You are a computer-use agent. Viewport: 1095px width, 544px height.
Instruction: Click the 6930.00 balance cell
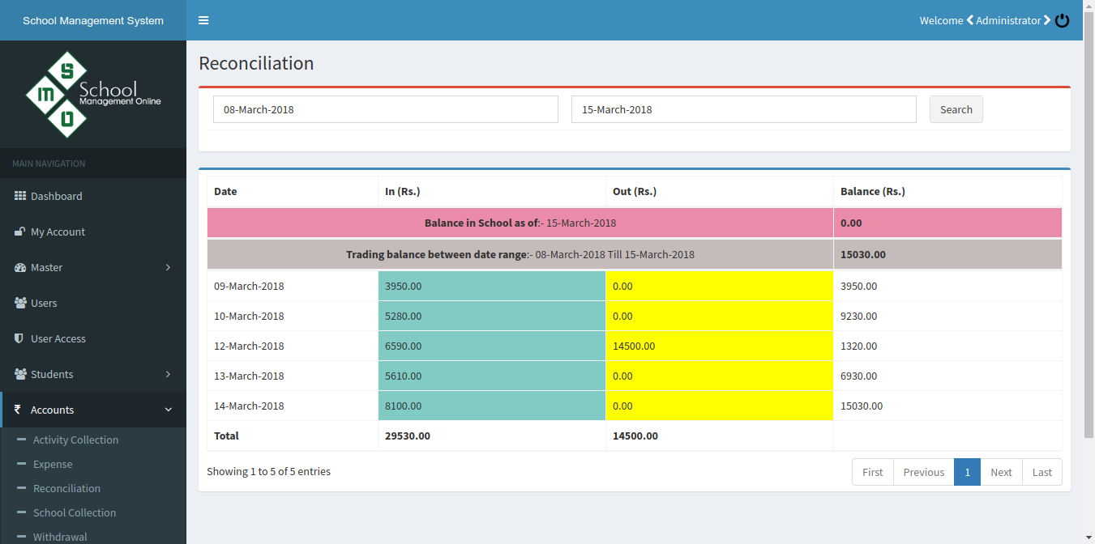[947, 376]
